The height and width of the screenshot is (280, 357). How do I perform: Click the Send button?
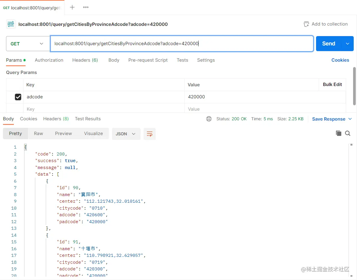(x=328, y=44)
